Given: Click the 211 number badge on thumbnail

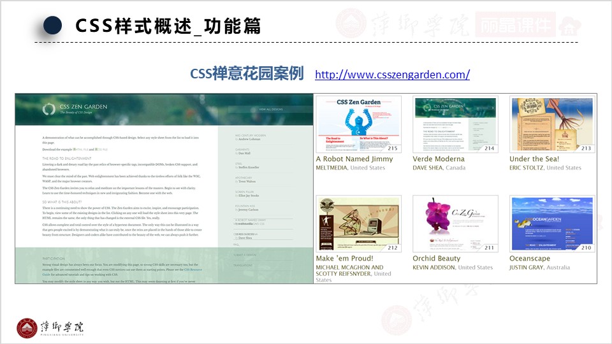Looking at the screenshot, I should pyautogui.click(x=490, y=248).
